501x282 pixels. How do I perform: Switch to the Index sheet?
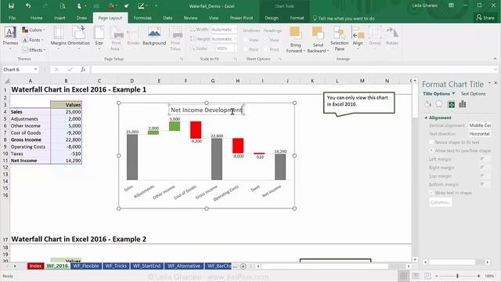(x=35, y=266)
